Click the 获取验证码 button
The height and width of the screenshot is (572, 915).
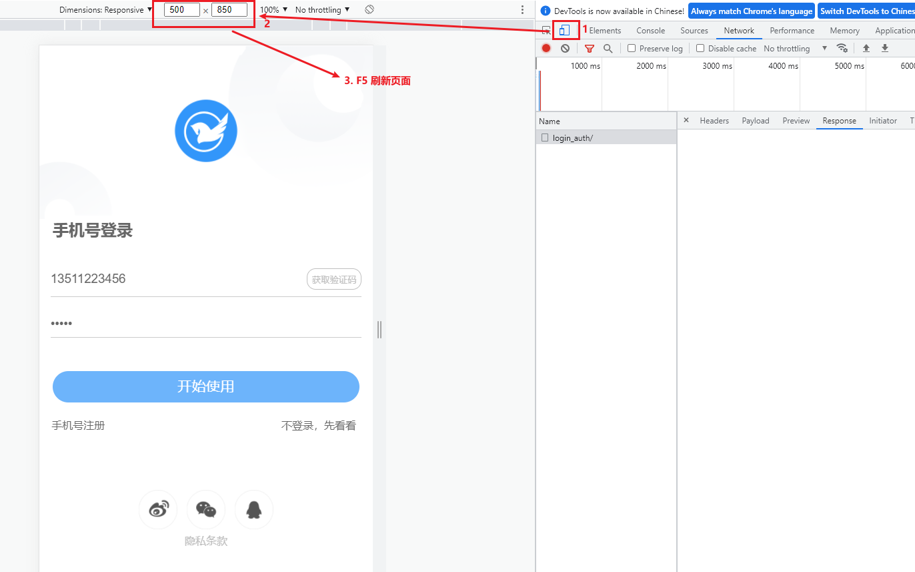point(334,279)
